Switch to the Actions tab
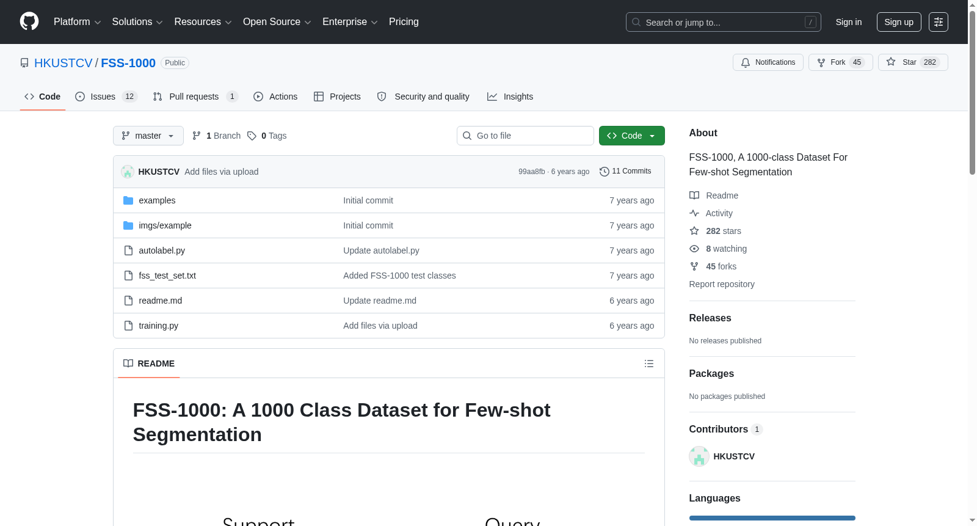This screenshot has width=977, height=526. (x=275, y=97)
